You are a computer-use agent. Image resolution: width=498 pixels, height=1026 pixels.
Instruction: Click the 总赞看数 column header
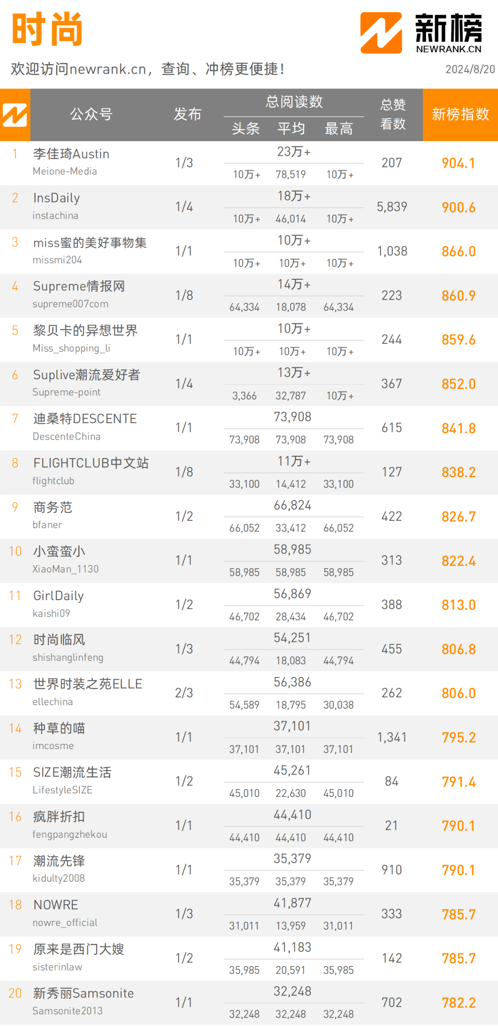pos(393,114)
